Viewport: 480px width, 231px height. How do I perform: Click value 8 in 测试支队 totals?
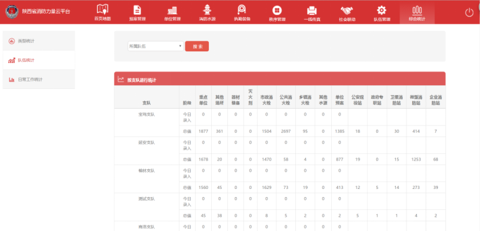266,216
